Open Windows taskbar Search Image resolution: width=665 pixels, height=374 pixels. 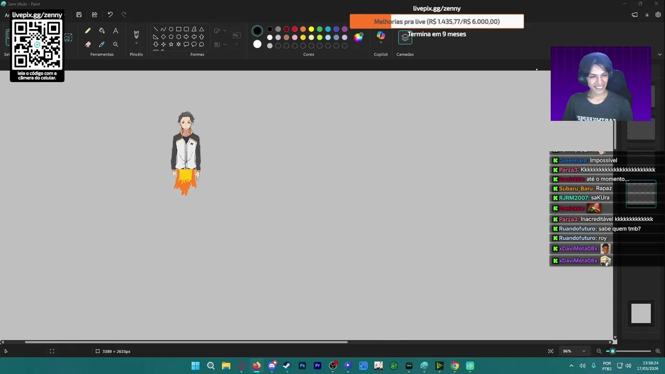coord(211,366)
